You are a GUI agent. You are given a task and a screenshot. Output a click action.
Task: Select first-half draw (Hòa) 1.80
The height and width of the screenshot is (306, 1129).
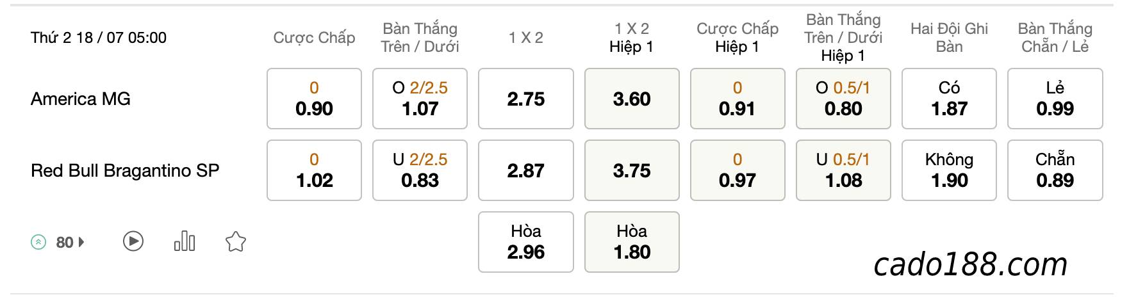[632, 242]
